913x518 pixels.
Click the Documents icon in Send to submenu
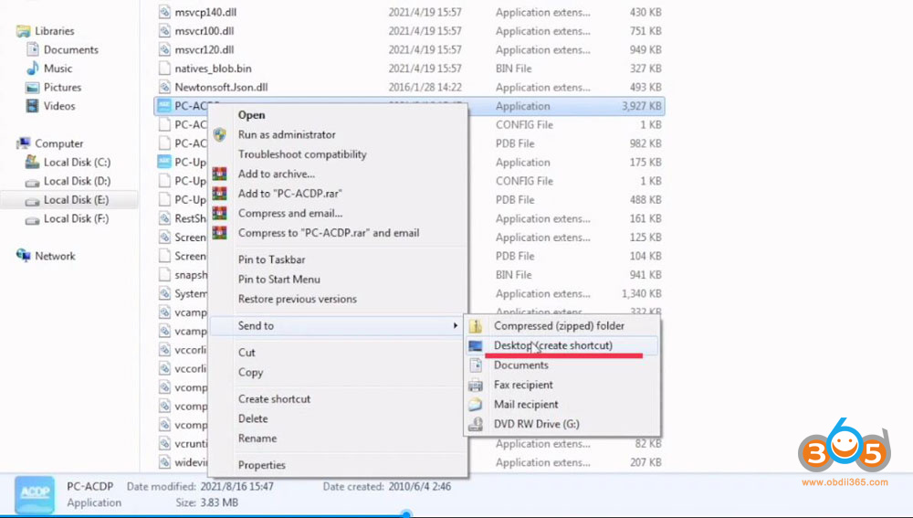tap(476, 365)
